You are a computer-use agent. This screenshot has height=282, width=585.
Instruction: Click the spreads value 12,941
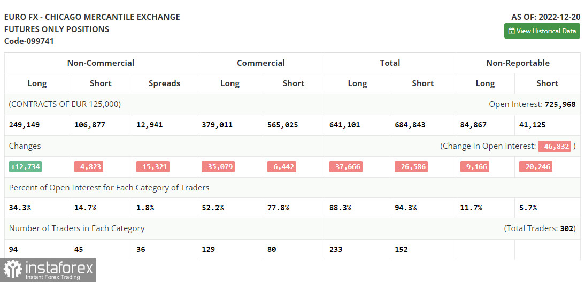tap(149, 125)
